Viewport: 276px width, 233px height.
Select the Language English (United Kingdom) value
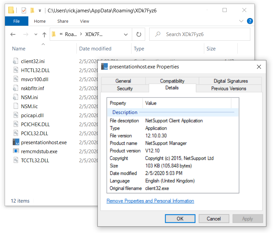[170, 181]
